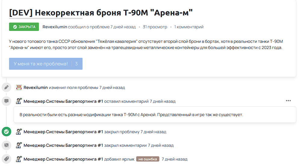Click the green checkmark closed-issue icon
This screenshot has height=167, width=301.
6,132
